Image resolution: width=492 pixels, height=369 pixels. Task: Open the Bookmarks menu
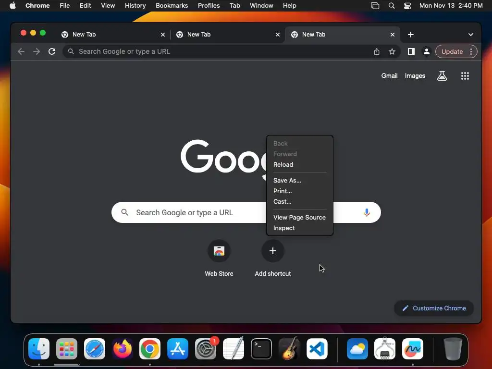coord(172,6)
